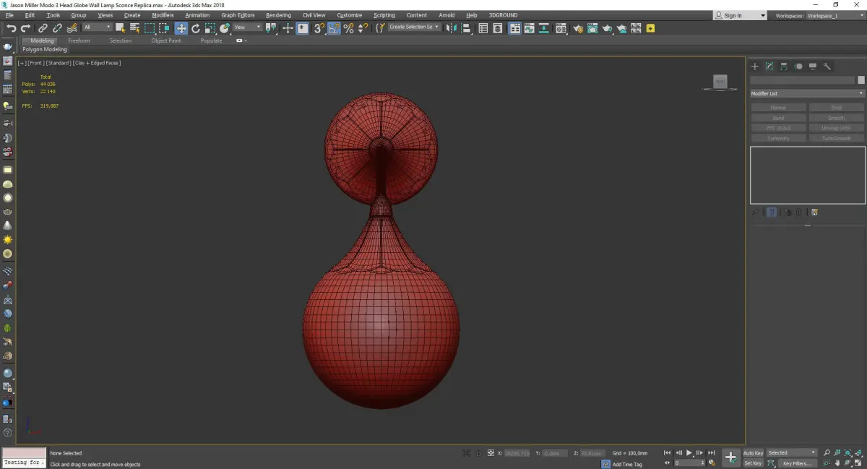This screenshot has width=867, height=469.
Task: Open the Rendering menu
Action: coord(278,15)
